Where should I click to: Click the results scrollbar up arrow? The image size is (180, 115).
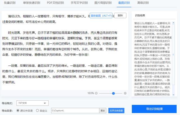(x=174, y=23)
